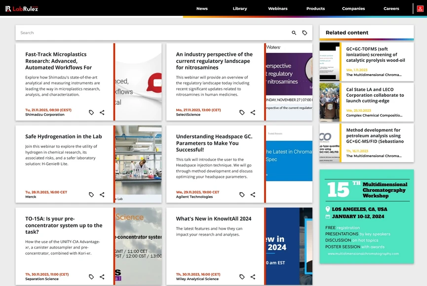Open the Careers menu
The height and width of the screenshot is (286, 427).
(x=391, y=8)
